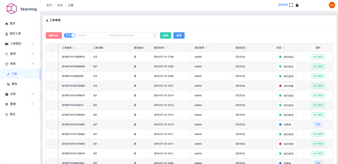This screenshot has height=164, width=338.
Task: Click 执行失败 status of order 20190710151145940
Action: (286, 144)
